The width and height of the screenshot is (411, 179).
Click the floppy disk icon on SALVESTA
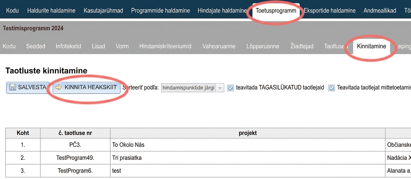pyautogui.click(x=12, y=87)
